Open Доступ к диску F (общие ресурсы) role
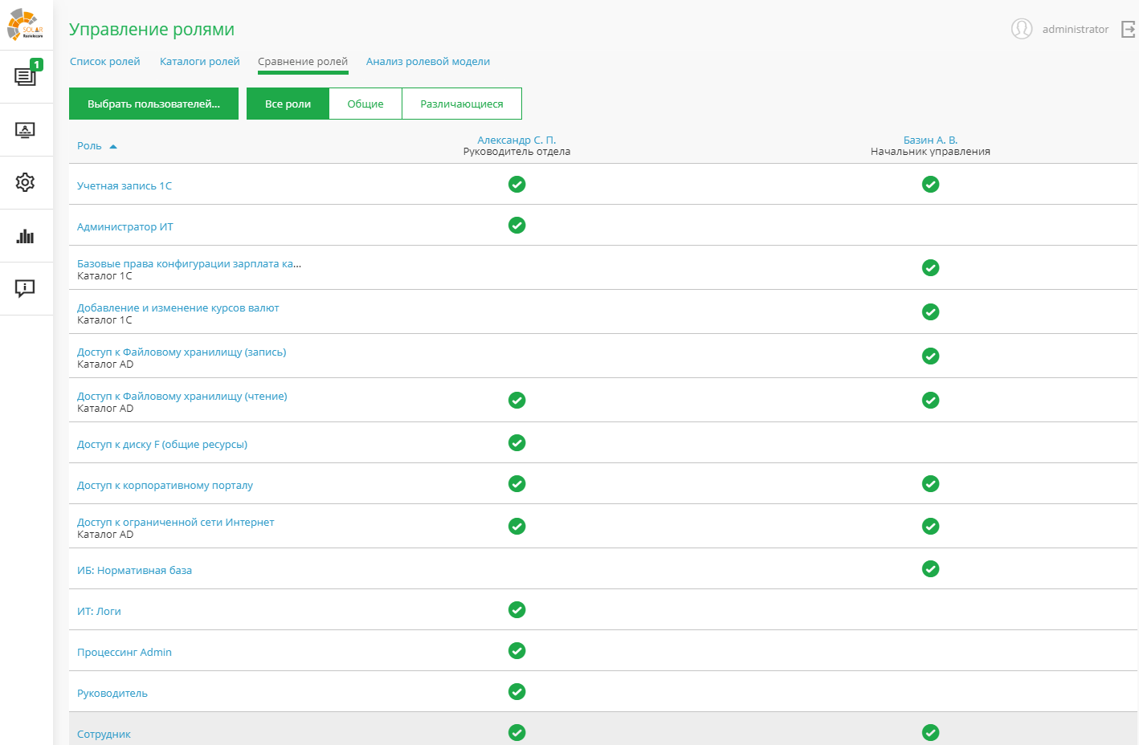 162,445
